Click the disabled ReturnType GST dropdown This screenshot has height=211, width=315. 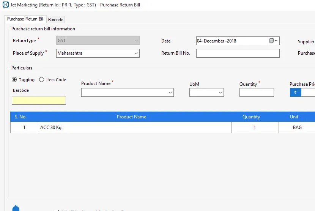click(x=98, y=41)
